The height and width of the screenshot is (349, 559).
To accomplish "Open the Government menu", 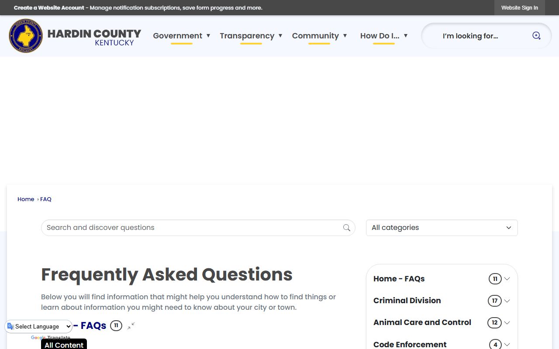I will point(181,36).
